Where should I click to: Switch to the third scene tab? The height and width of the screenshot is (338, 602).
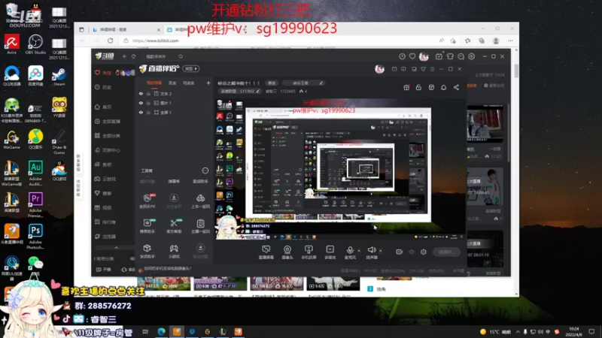[x=189, y=83]
